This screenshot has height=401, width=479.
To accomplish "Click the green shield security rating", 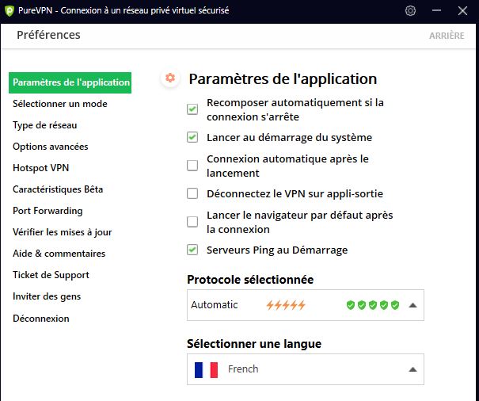I will click(373, 305).
